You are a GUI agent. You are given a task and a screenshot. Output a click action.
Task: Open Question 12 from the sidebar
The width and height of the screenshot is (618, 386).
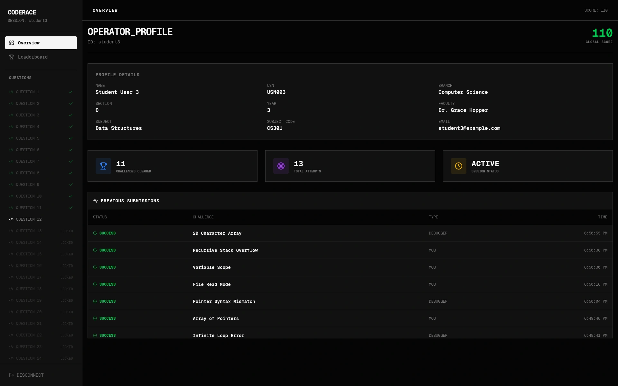click(29, 219)
